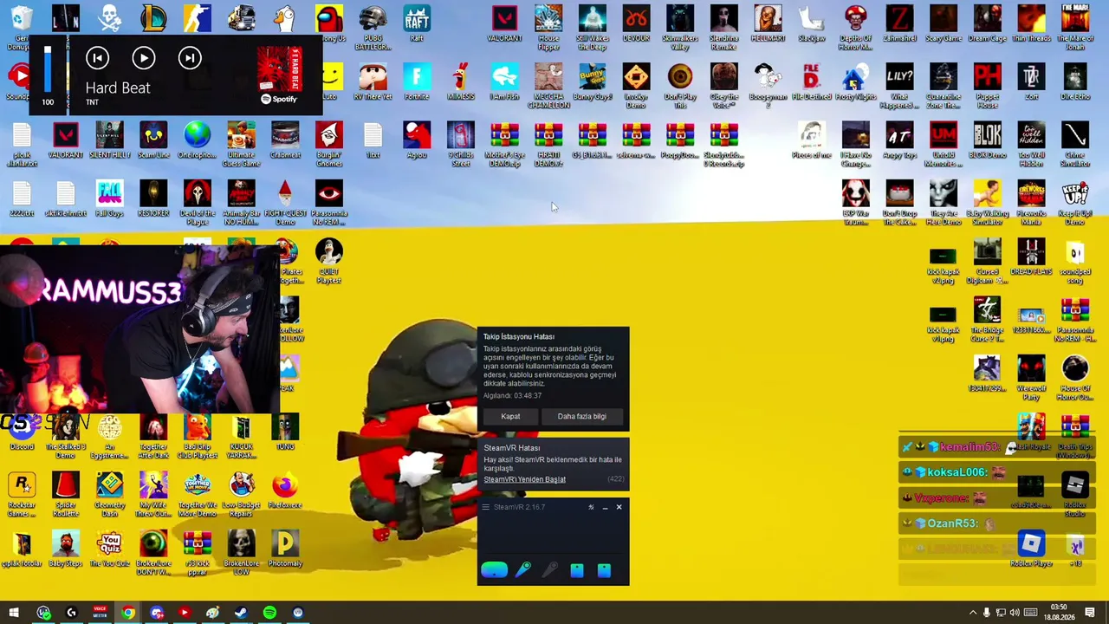Show hidden system tray icons

pyautogui.click(x=972, y=613)
